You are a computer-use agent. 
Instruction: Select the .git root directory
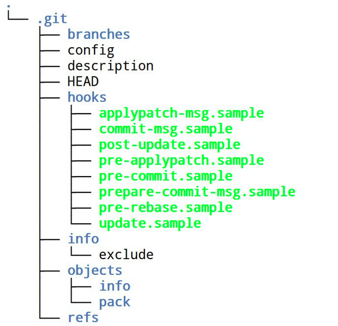[x=53, y=20]
